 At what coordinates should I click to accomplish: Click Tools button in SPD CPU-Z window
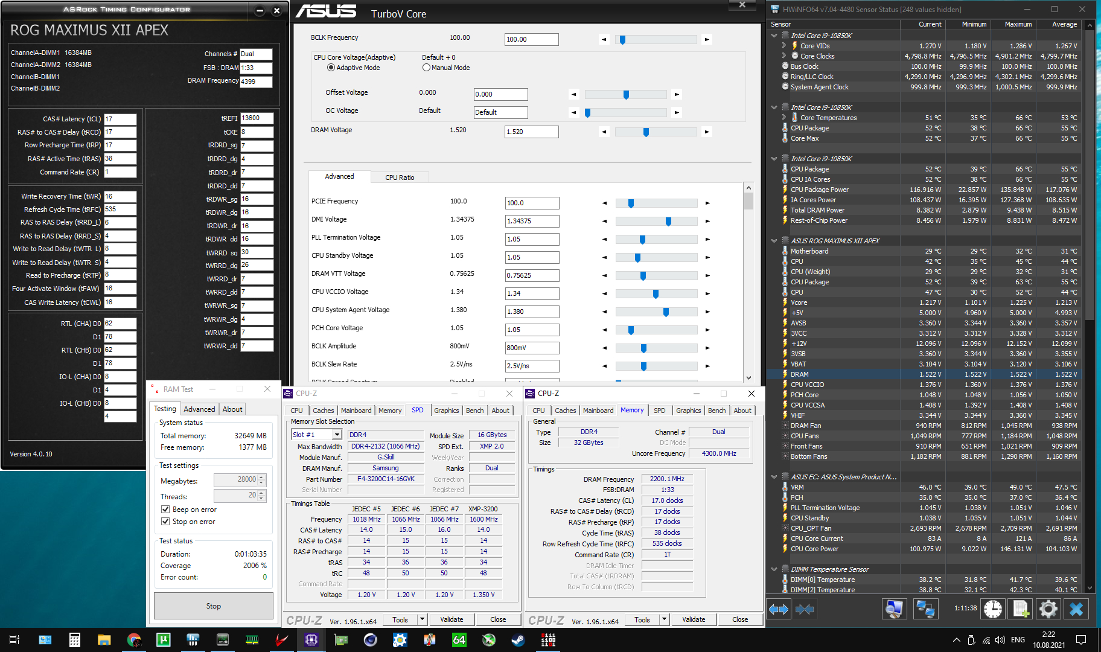(400, 619)
